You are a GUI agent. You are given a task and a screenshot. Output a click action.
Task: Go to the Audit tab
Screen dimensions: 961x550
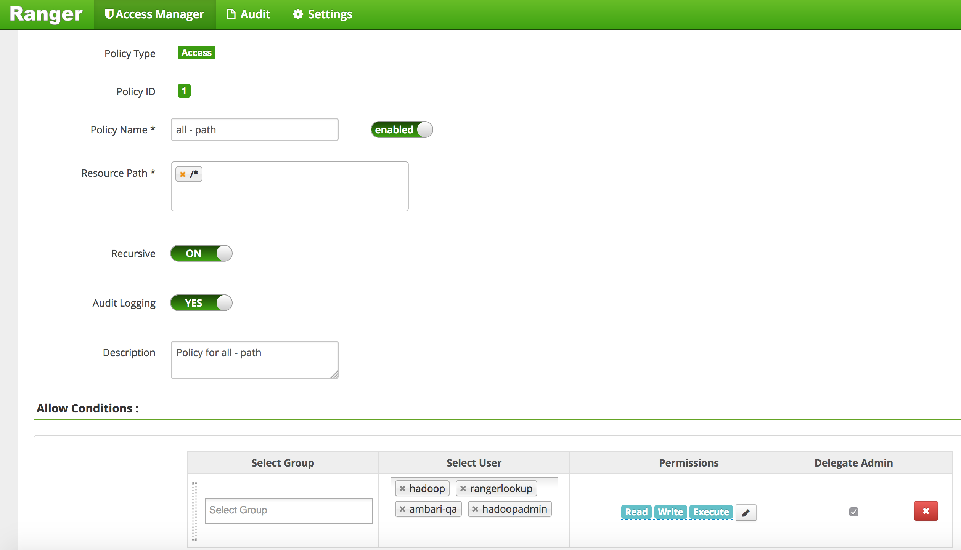click(249, 14)
